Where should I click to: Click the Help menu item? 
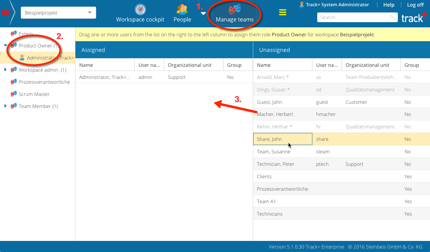click(x=388, y=5)
